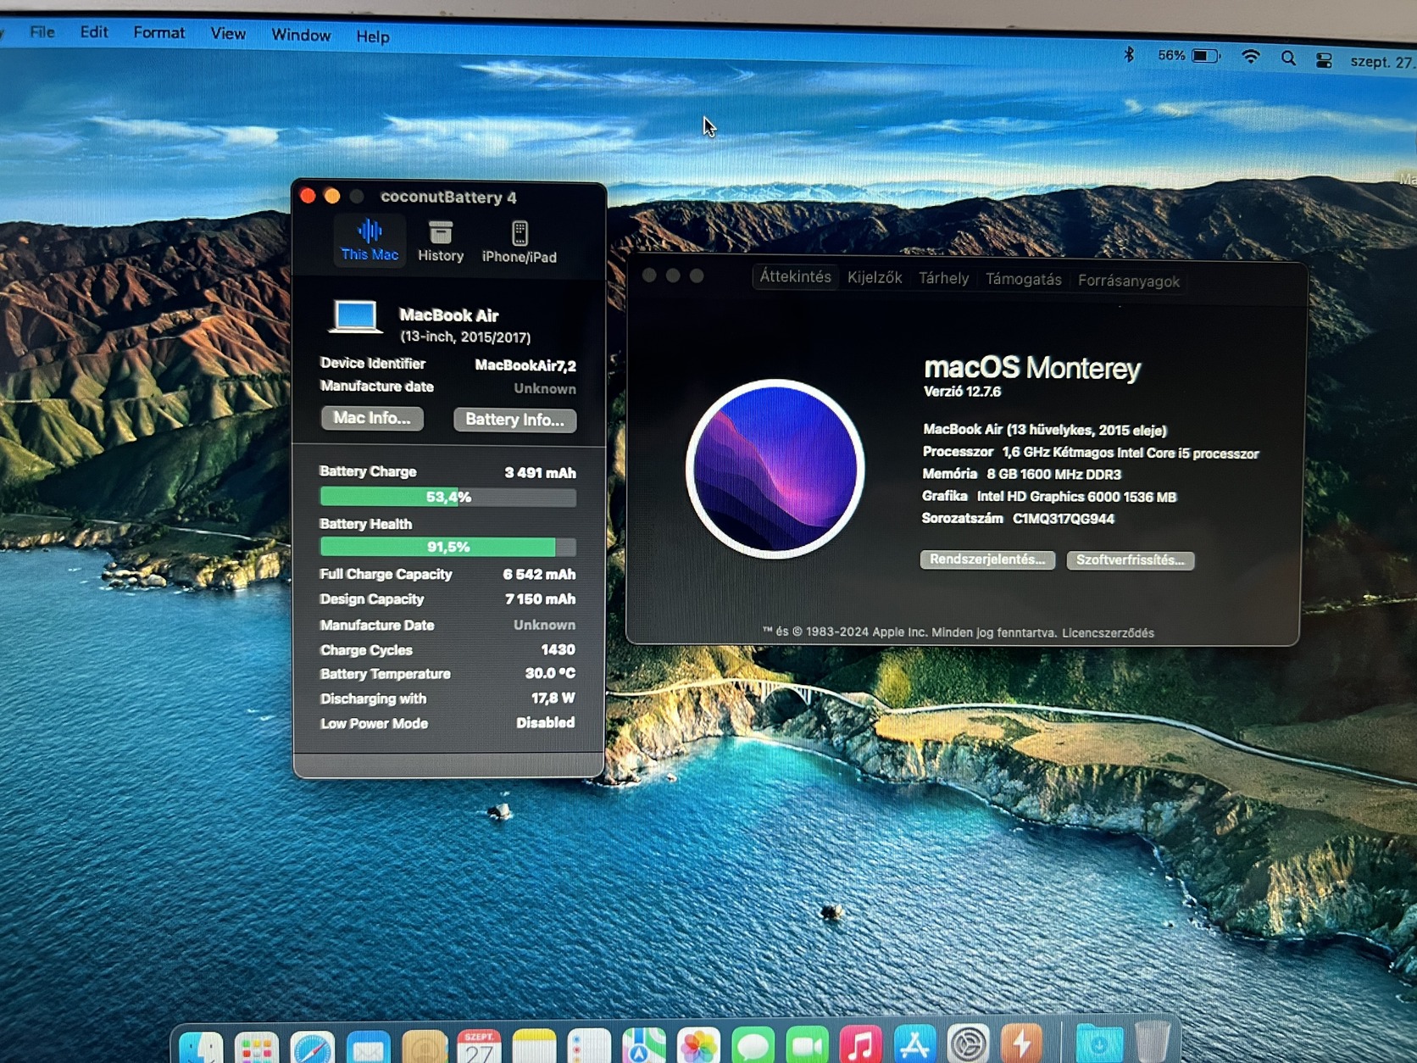Select the This Mac tab in coconutBattery
Image resolution: width=1417 pixels, height=1063 pixels.
370,241
